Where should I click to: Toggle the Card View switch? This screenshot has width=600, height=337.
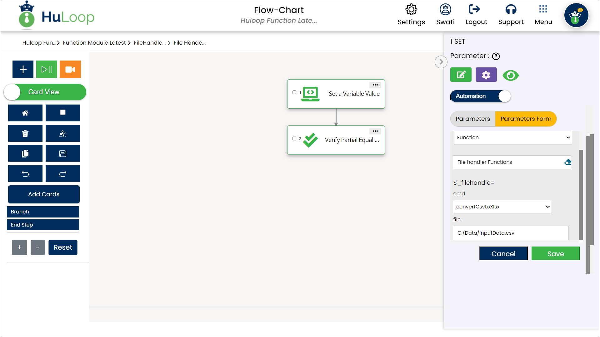45,92
